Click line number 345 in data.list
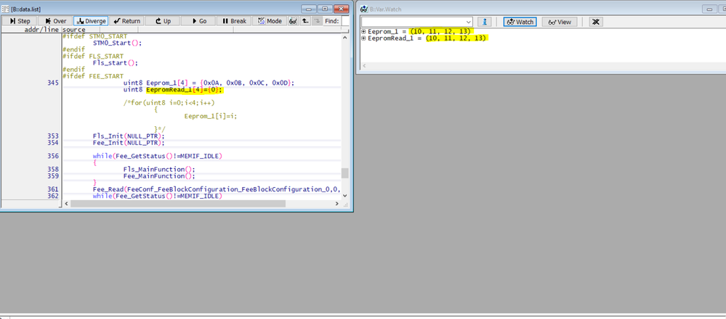 [x=53, y=83]
